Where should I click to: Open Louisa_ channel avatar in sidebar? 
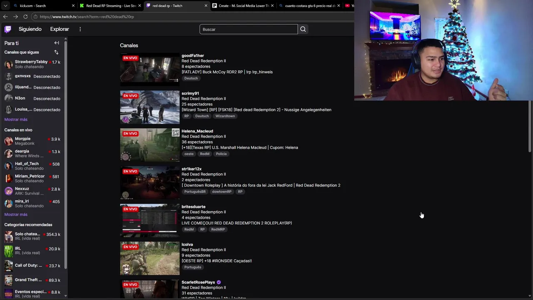8,110
